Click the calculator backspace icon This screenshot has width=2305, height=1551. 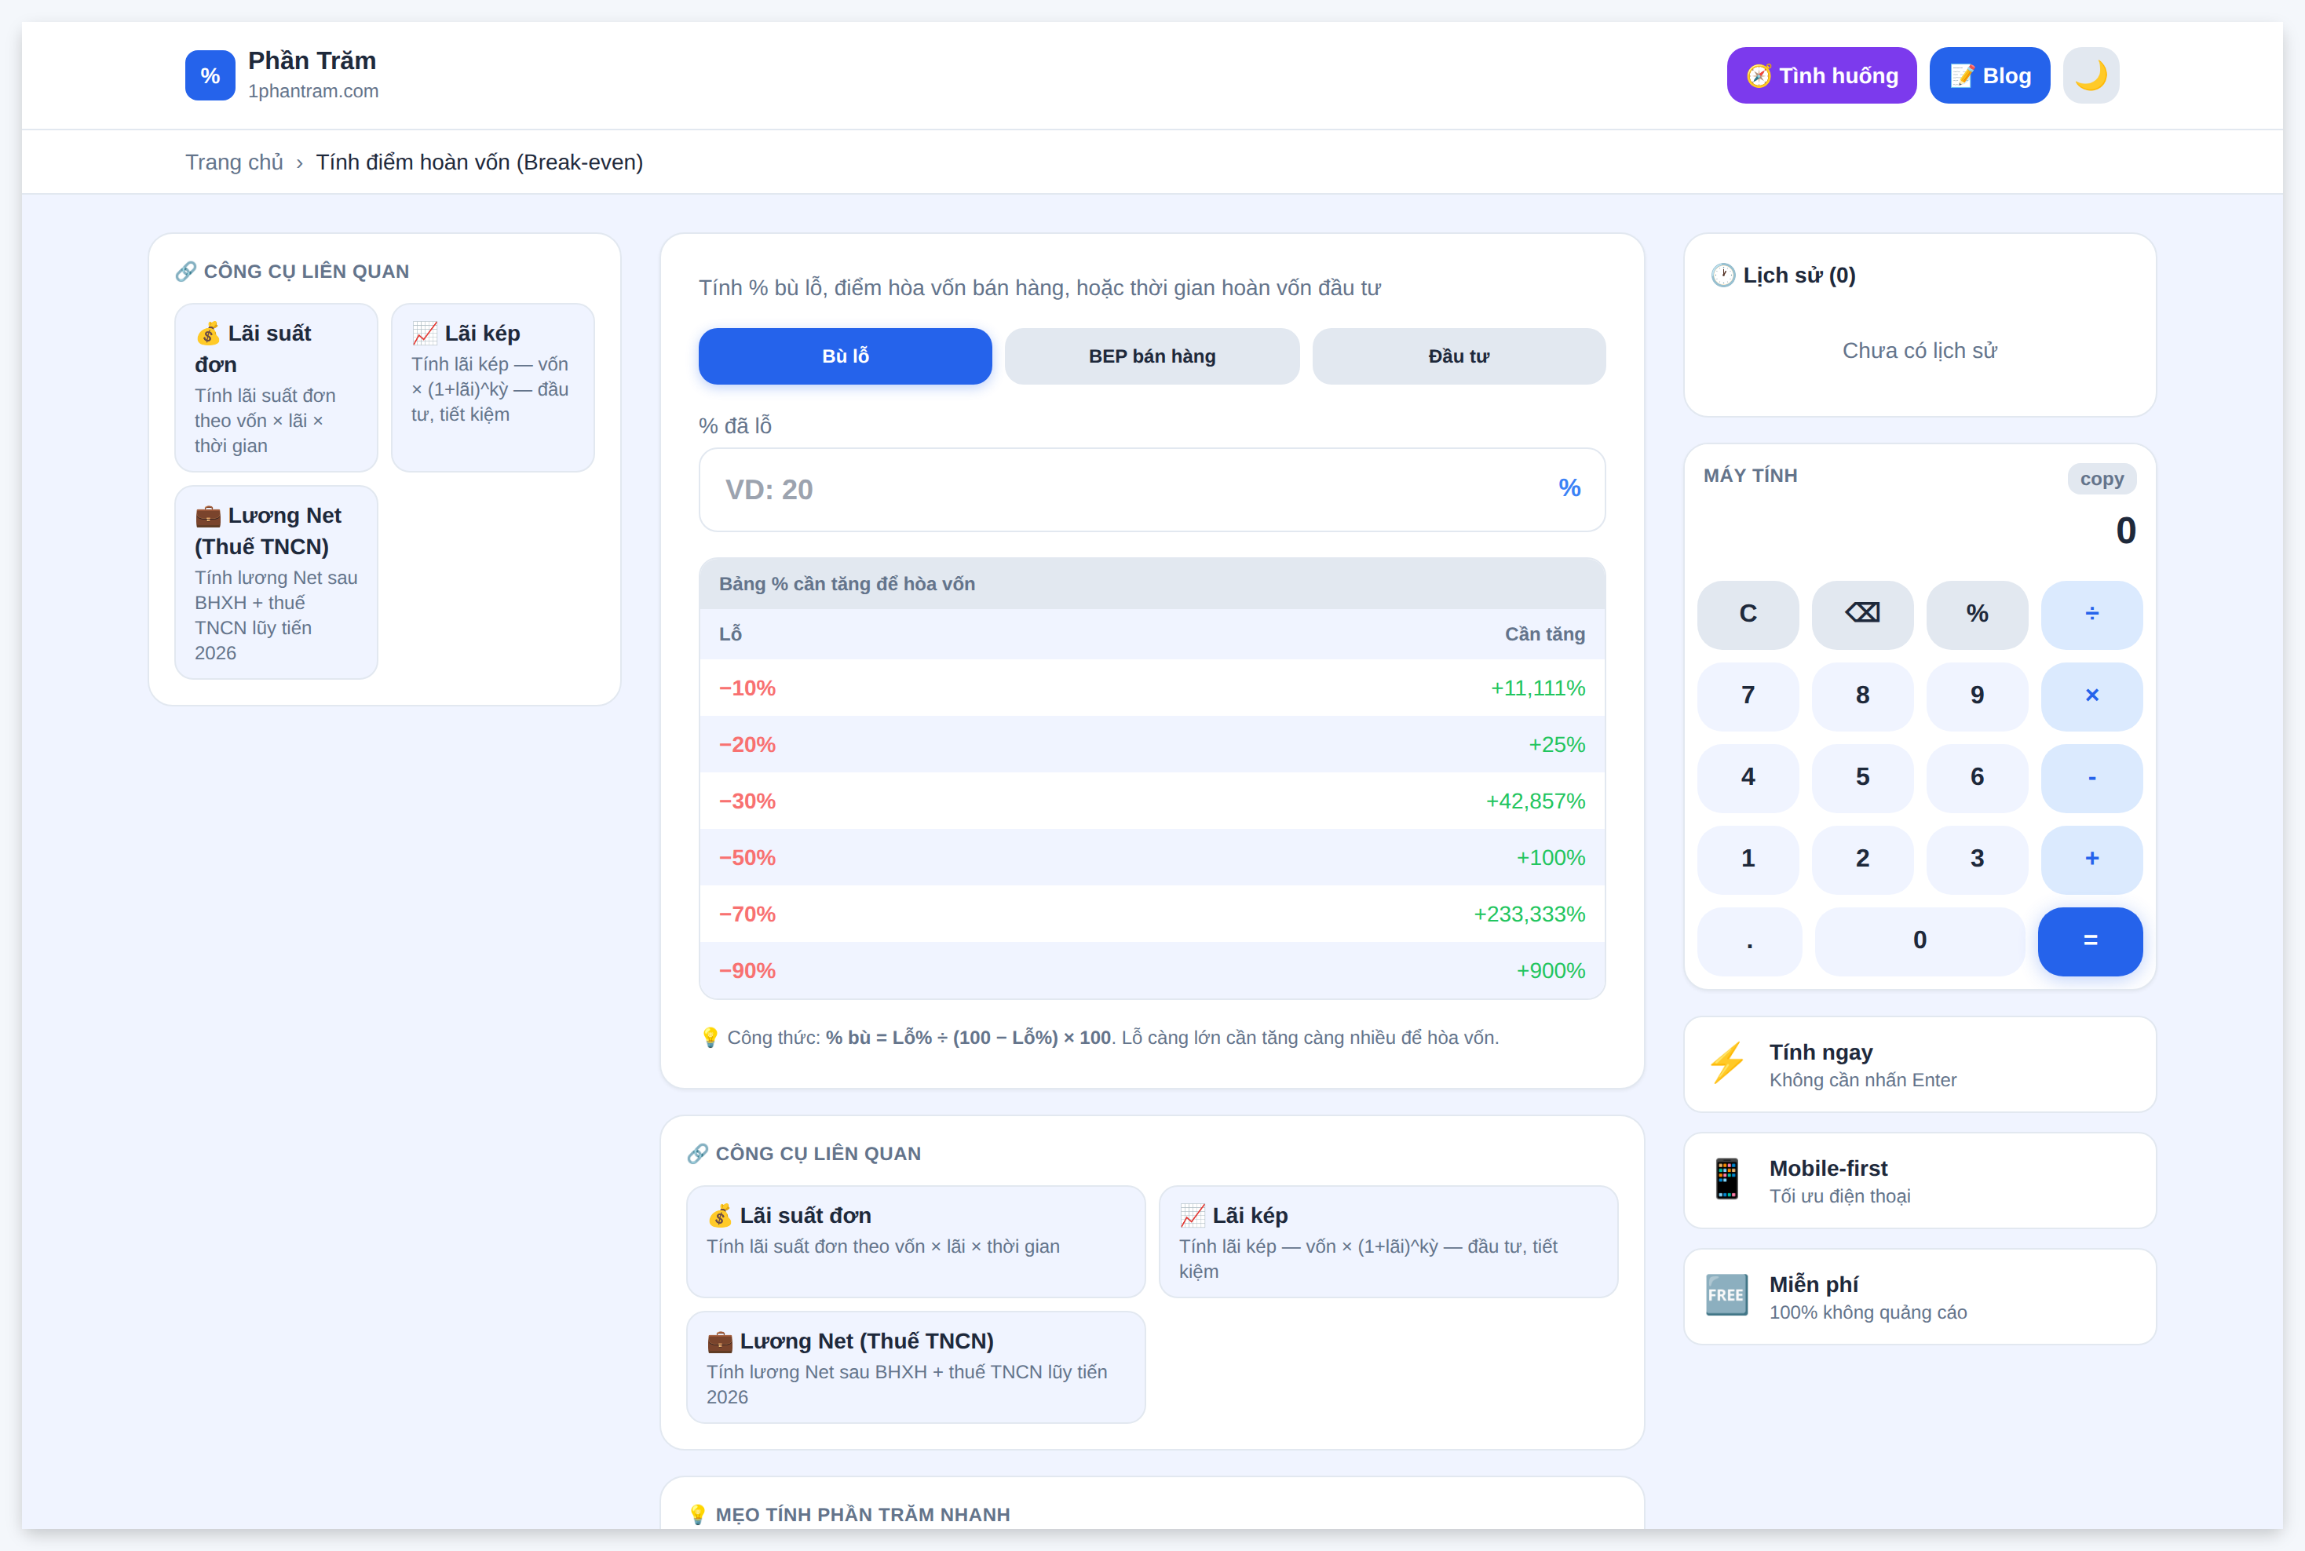click(1863, 615)
